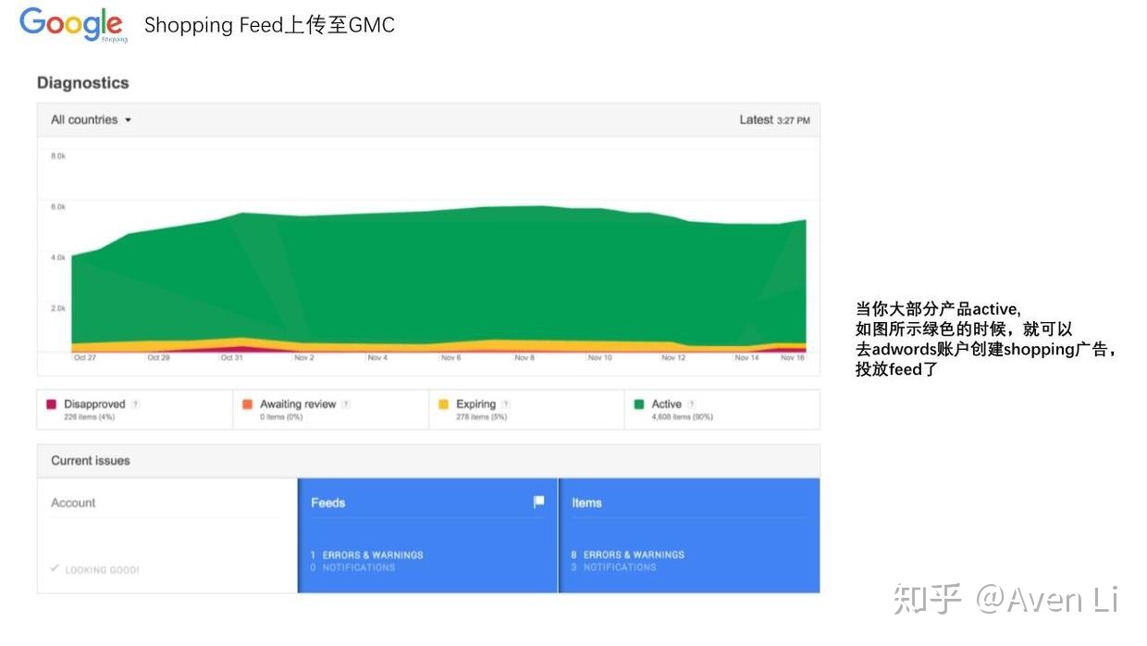Viewport: 1147px width, 646px height.
Task: Click the Disapproved legend label
Action: (94, 404)
